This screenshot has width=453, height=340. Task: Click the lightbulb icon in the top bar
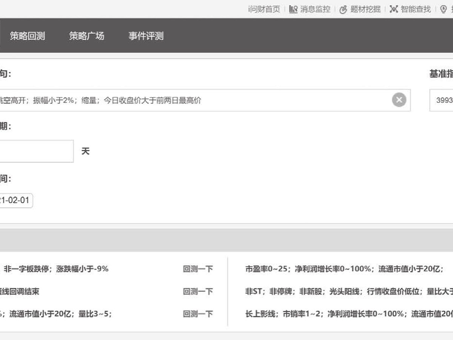[x=444, y=9]
